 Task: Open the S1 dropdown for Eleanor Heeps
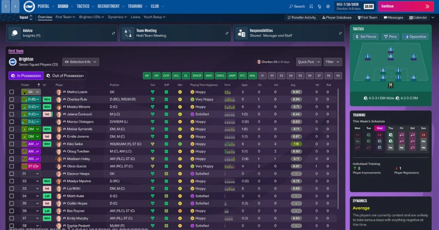[x=31, y=174]
